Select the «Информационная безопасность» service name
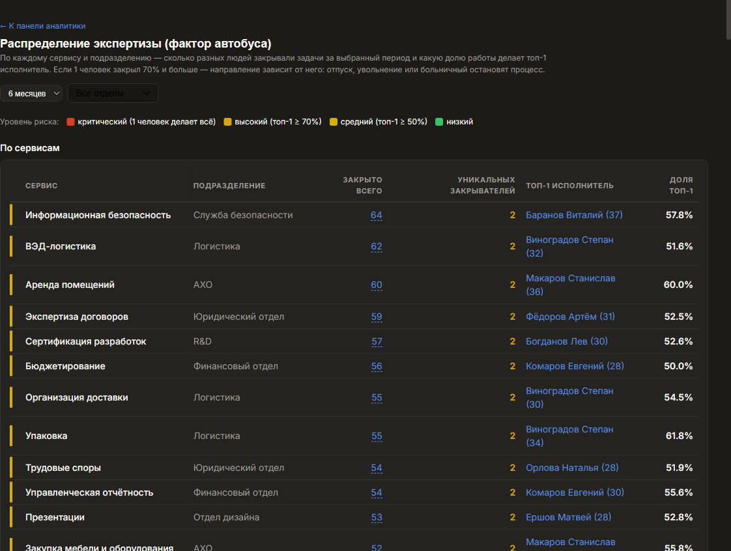The width and height of the screenshot is (731, 551). point(98,215)
